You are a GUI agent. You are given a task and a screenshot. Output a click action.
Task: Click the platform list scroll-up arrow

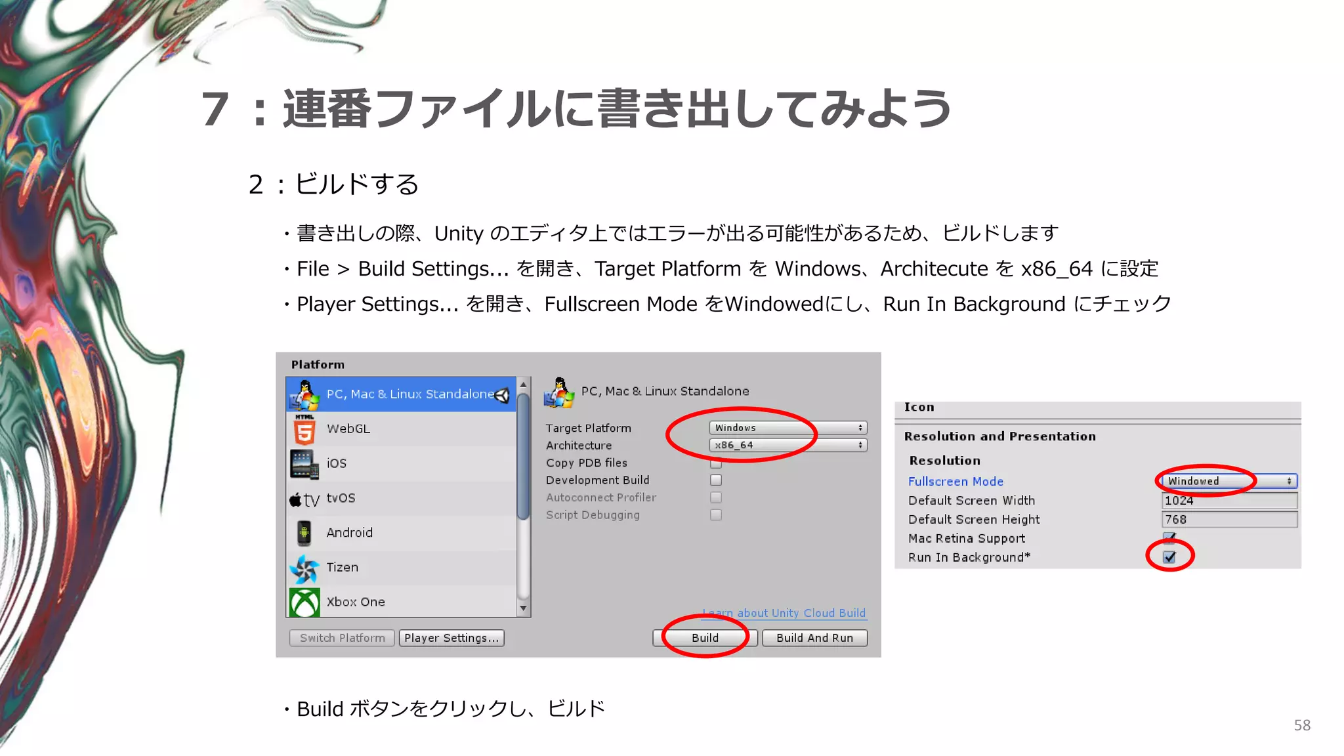pyautogui.click(x=523, y=385)
